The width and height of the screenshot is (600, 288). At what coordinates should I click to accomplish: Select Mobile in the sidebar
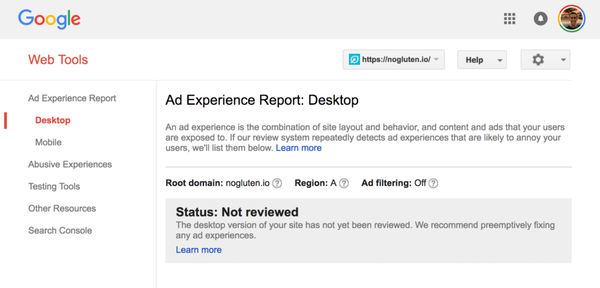[48, 143]
